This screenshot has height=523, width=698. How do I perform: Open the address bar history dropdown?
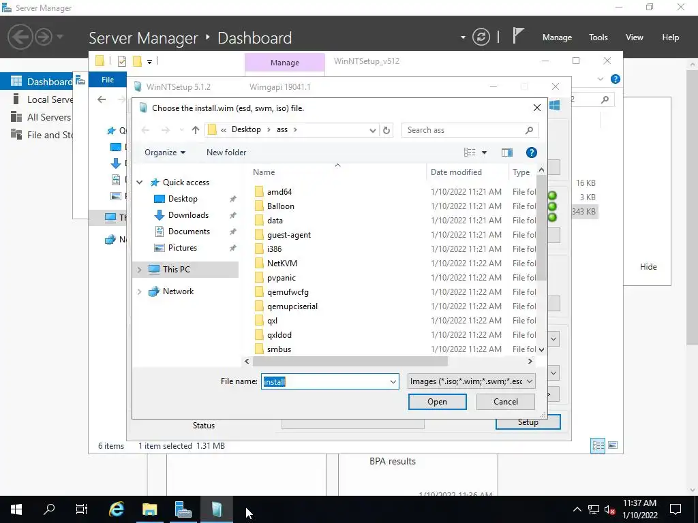373,130
